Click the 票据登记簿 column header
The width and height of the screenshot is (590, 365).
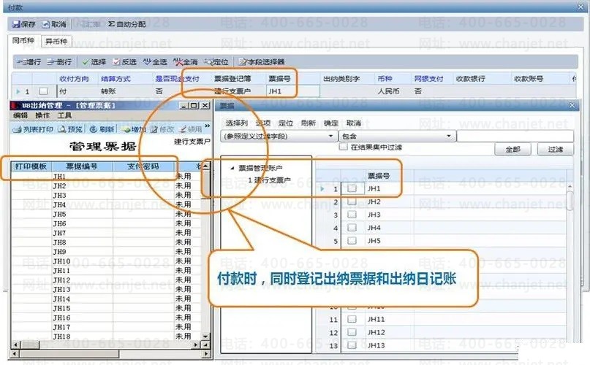tap(232, 79)
